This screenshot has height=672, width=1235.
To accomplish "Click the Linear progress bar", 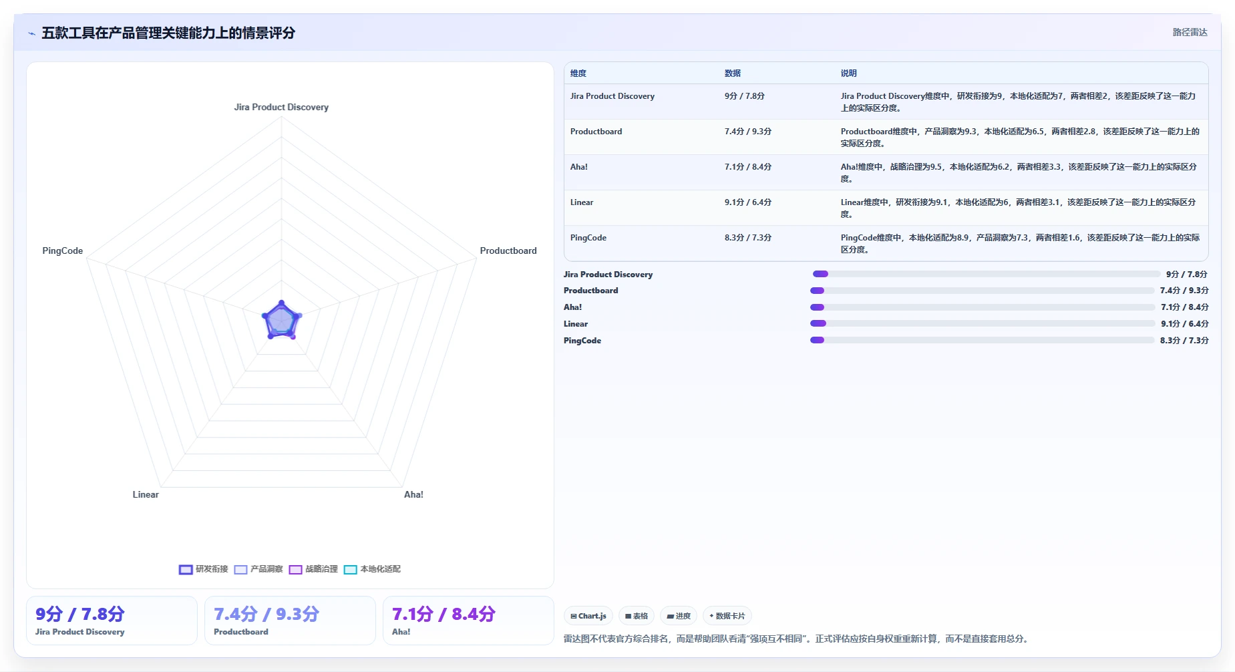I will pos(982,323).
